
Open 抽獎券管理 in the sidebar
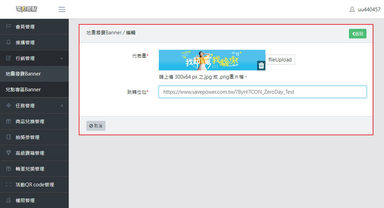tap(34, 137)
